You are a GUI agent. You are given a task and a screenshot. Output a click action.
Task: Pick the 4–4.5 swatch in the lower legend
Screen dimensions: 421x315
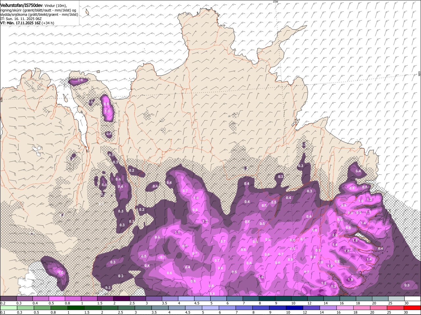coord(177,308)
